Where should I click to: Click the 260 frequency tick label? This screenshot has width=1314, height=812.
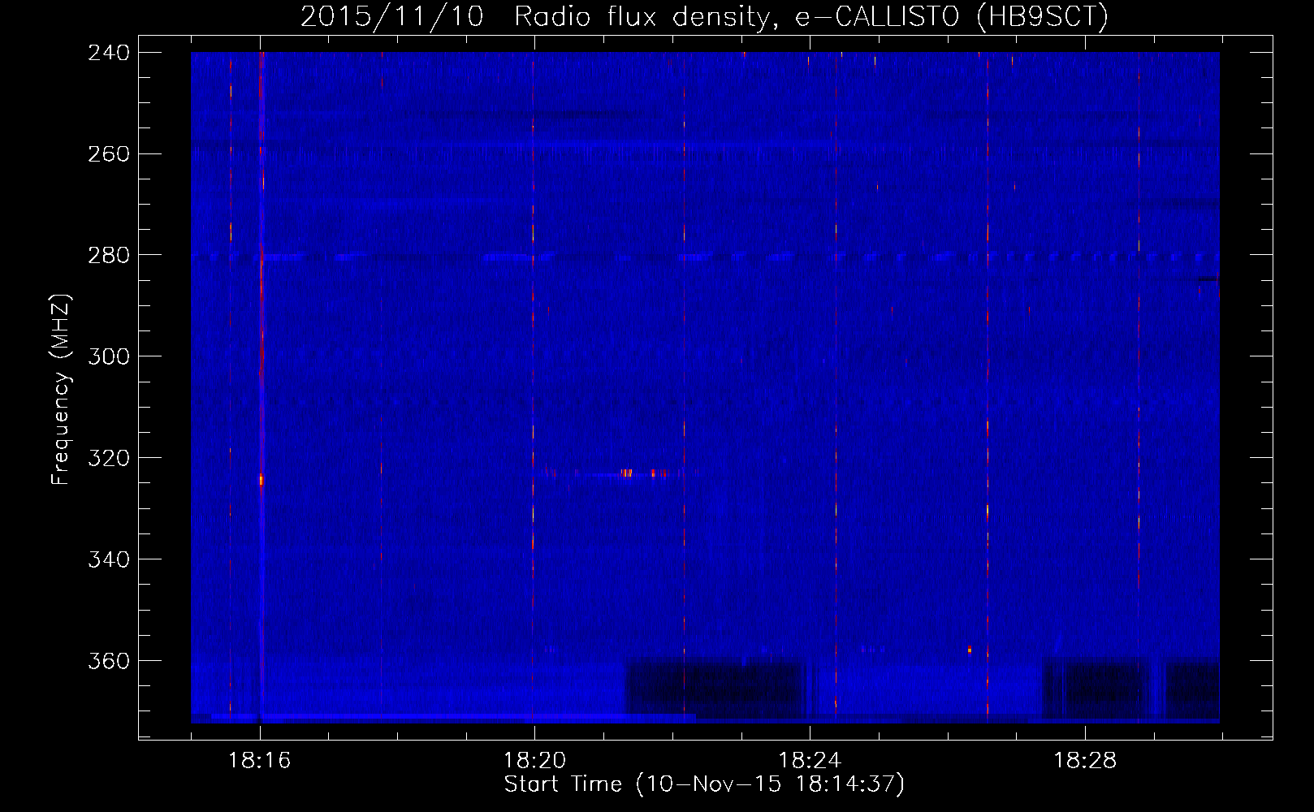tap(109, 154)
